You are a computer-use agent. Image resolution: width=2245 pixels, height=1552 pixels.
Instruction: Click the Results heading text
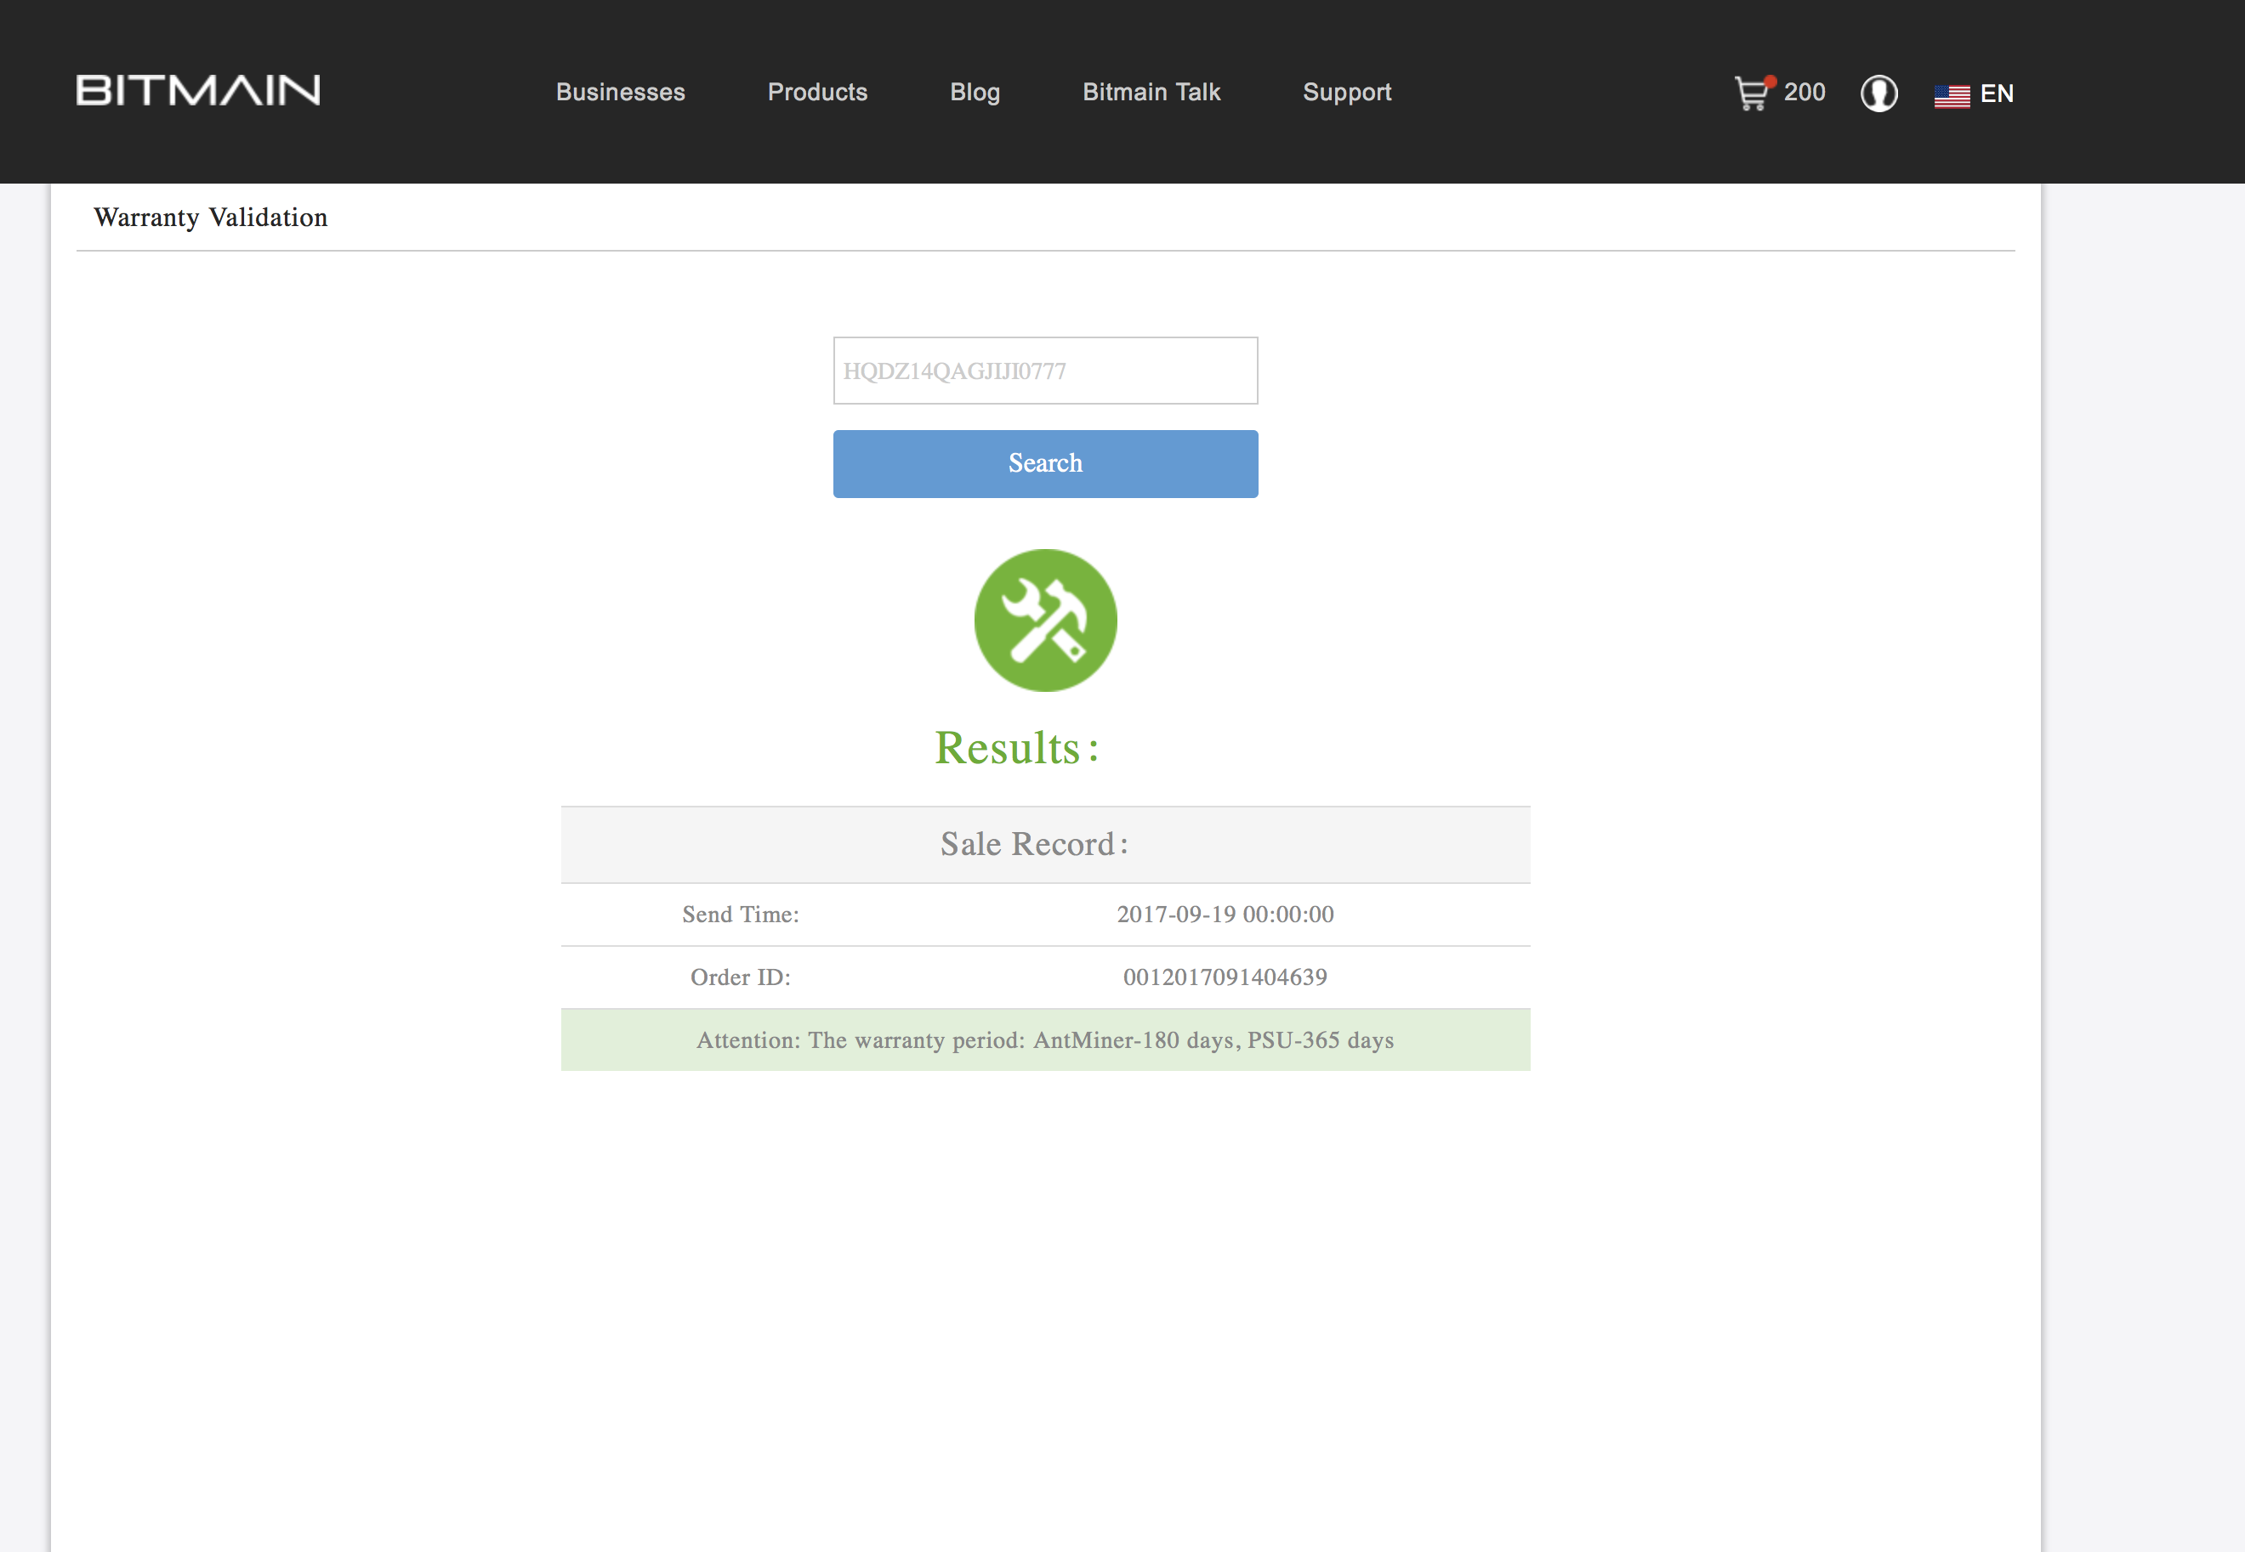click(x=1015, y=748)
